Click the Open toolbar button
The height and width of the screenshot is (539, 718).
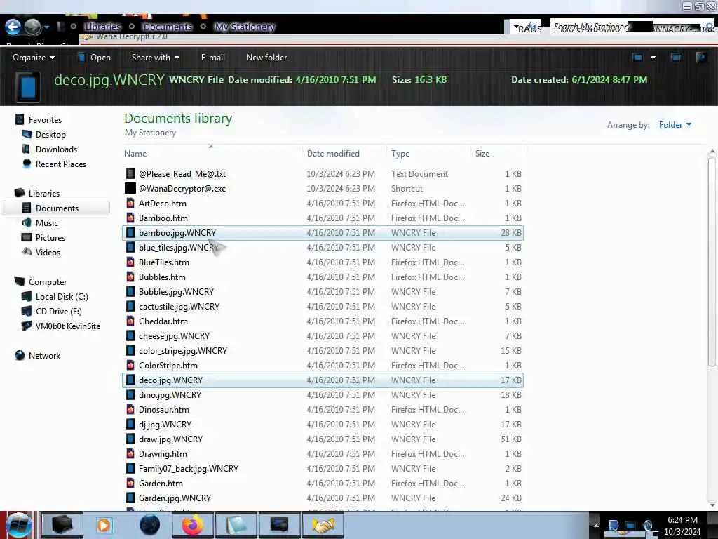click(95, 58)
